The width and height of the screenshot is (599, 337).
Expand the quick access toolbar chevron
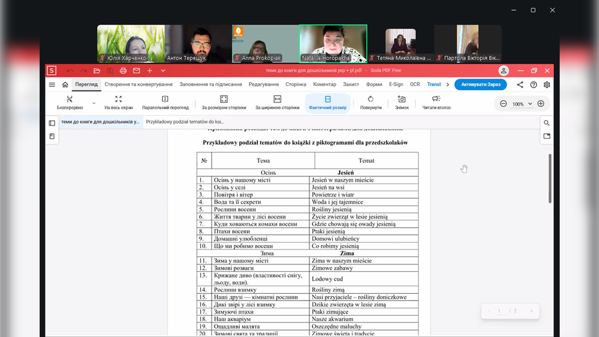(163, 71)
